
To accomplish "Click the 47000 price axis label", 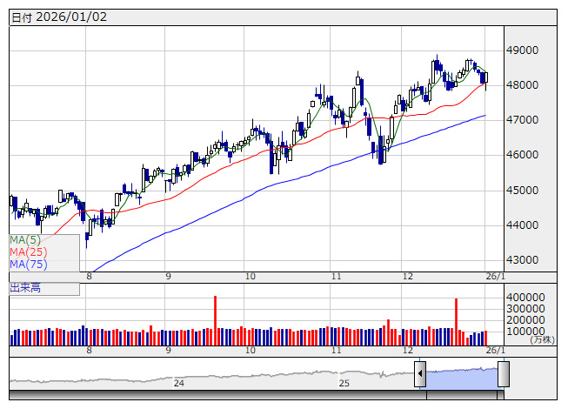I will click(x=522, y=120).
